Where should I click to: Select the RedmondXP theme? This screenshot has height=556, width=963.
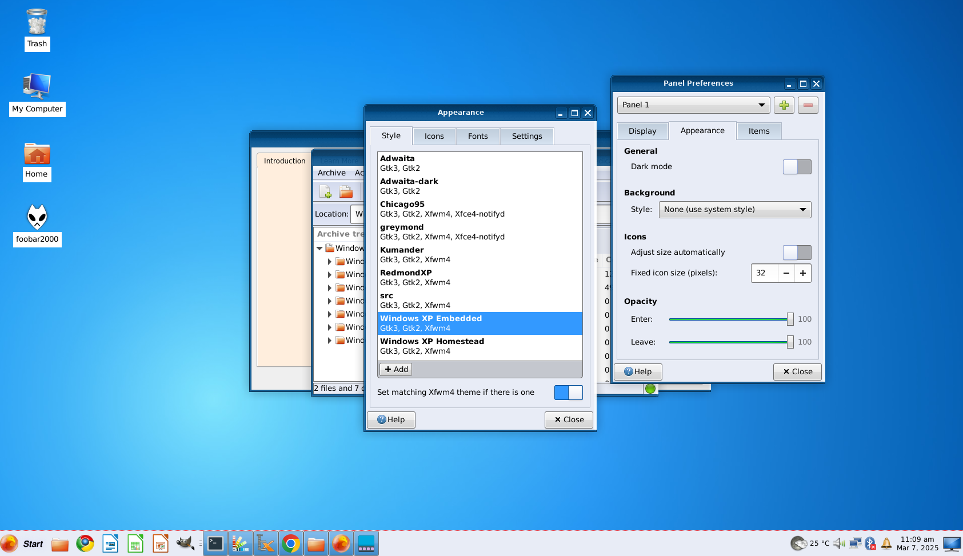(x=480, y=278)
